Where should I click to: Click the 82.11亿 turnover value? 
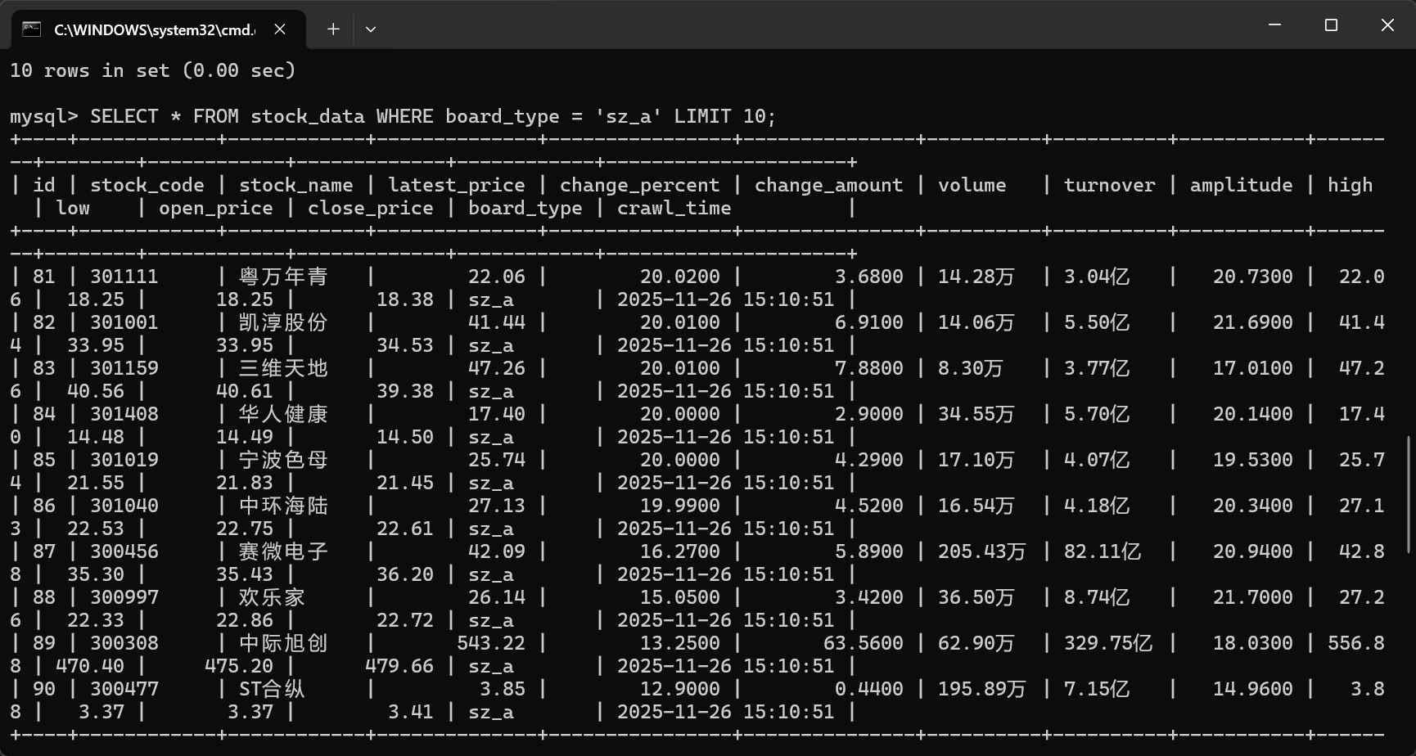[x=1103, y=552]
